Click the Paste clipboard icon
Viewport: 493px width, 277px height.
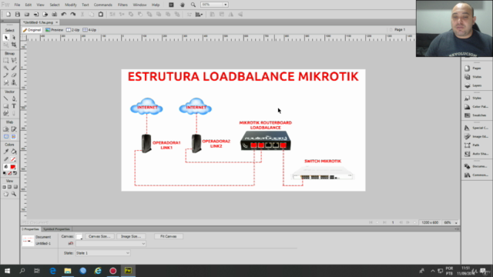click(101, 15)
